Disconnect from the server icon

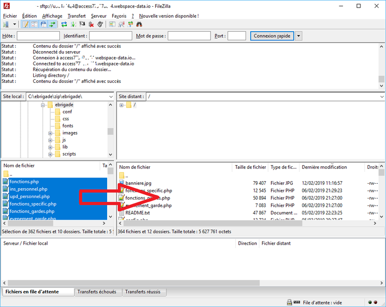91,25
